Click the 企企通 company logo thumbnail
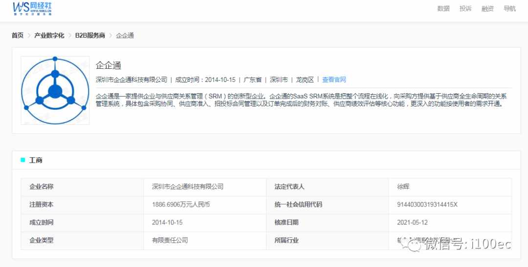This screenshot has height=267, width=528. pos(55,90)
